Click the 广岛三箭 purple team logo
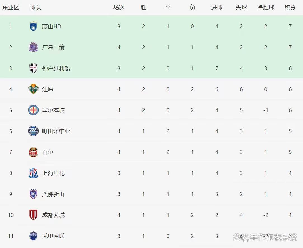Screen dimensions: 303x248 tap(33, 47)
